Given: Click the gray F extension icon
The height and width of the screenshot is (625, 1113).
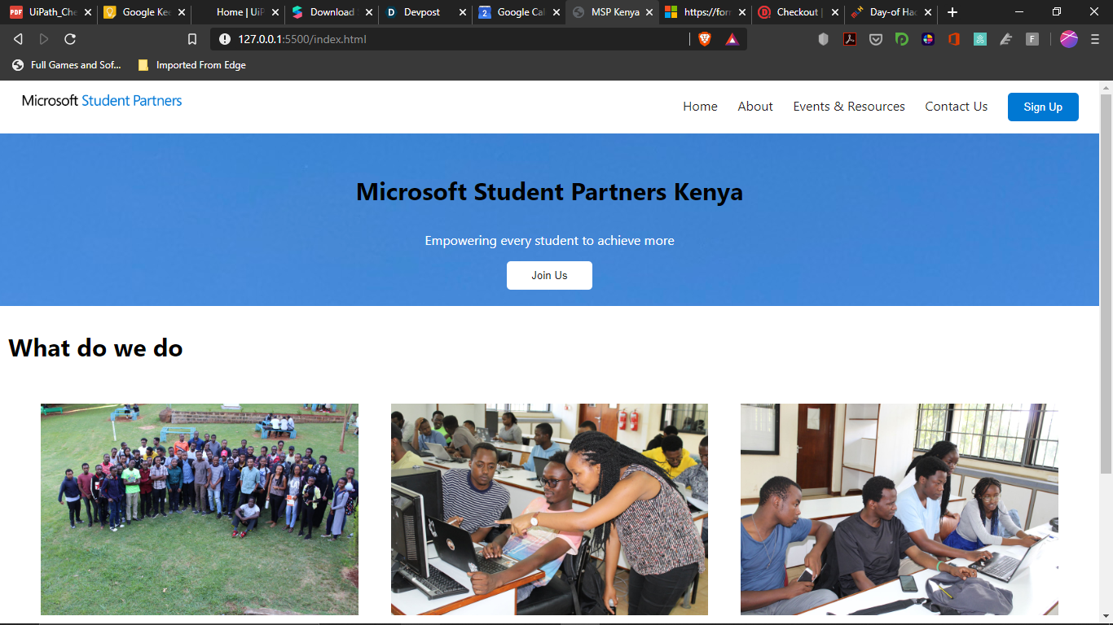Looking at the screenshot, I should coord(1032,39).
